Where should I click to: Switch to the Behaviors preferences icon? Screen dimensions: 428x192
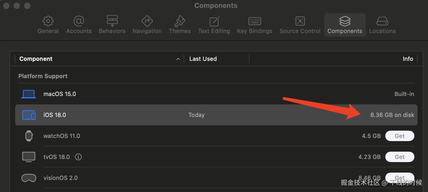coord(112,21)
